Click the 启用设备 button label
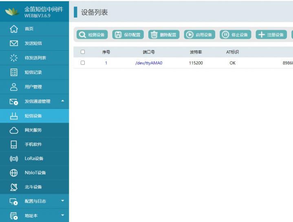 204,35
